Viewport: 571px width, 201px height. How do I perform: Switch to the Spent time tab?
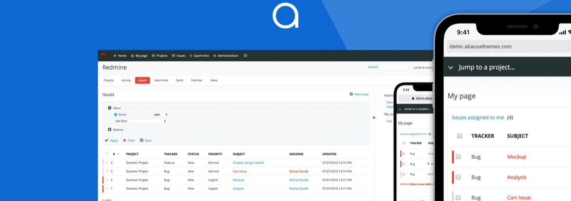point(161,80)
